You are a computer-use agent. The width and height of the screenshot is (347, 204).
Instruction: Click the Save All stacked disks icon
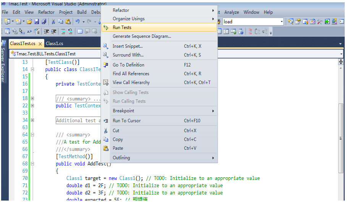44,21
